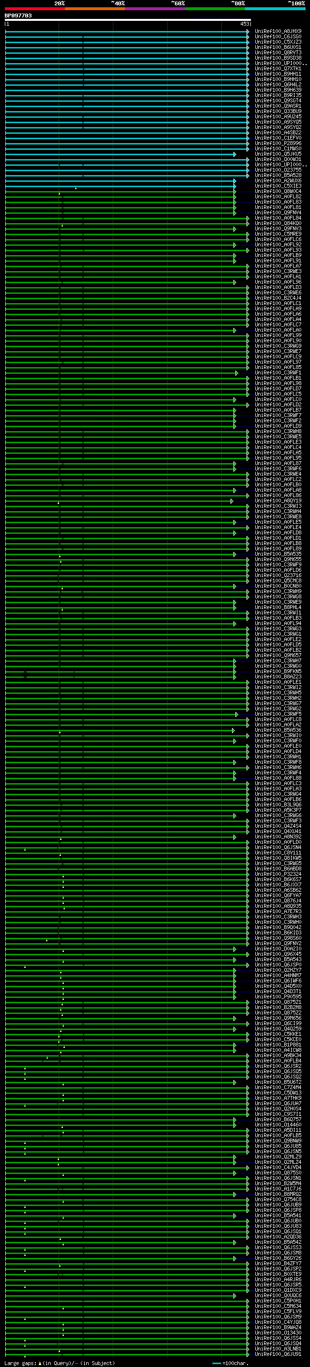310x1367 pixels.
Task: Select the UniRef100_Q9SGT4 label
Action: (x=278, y=100)
